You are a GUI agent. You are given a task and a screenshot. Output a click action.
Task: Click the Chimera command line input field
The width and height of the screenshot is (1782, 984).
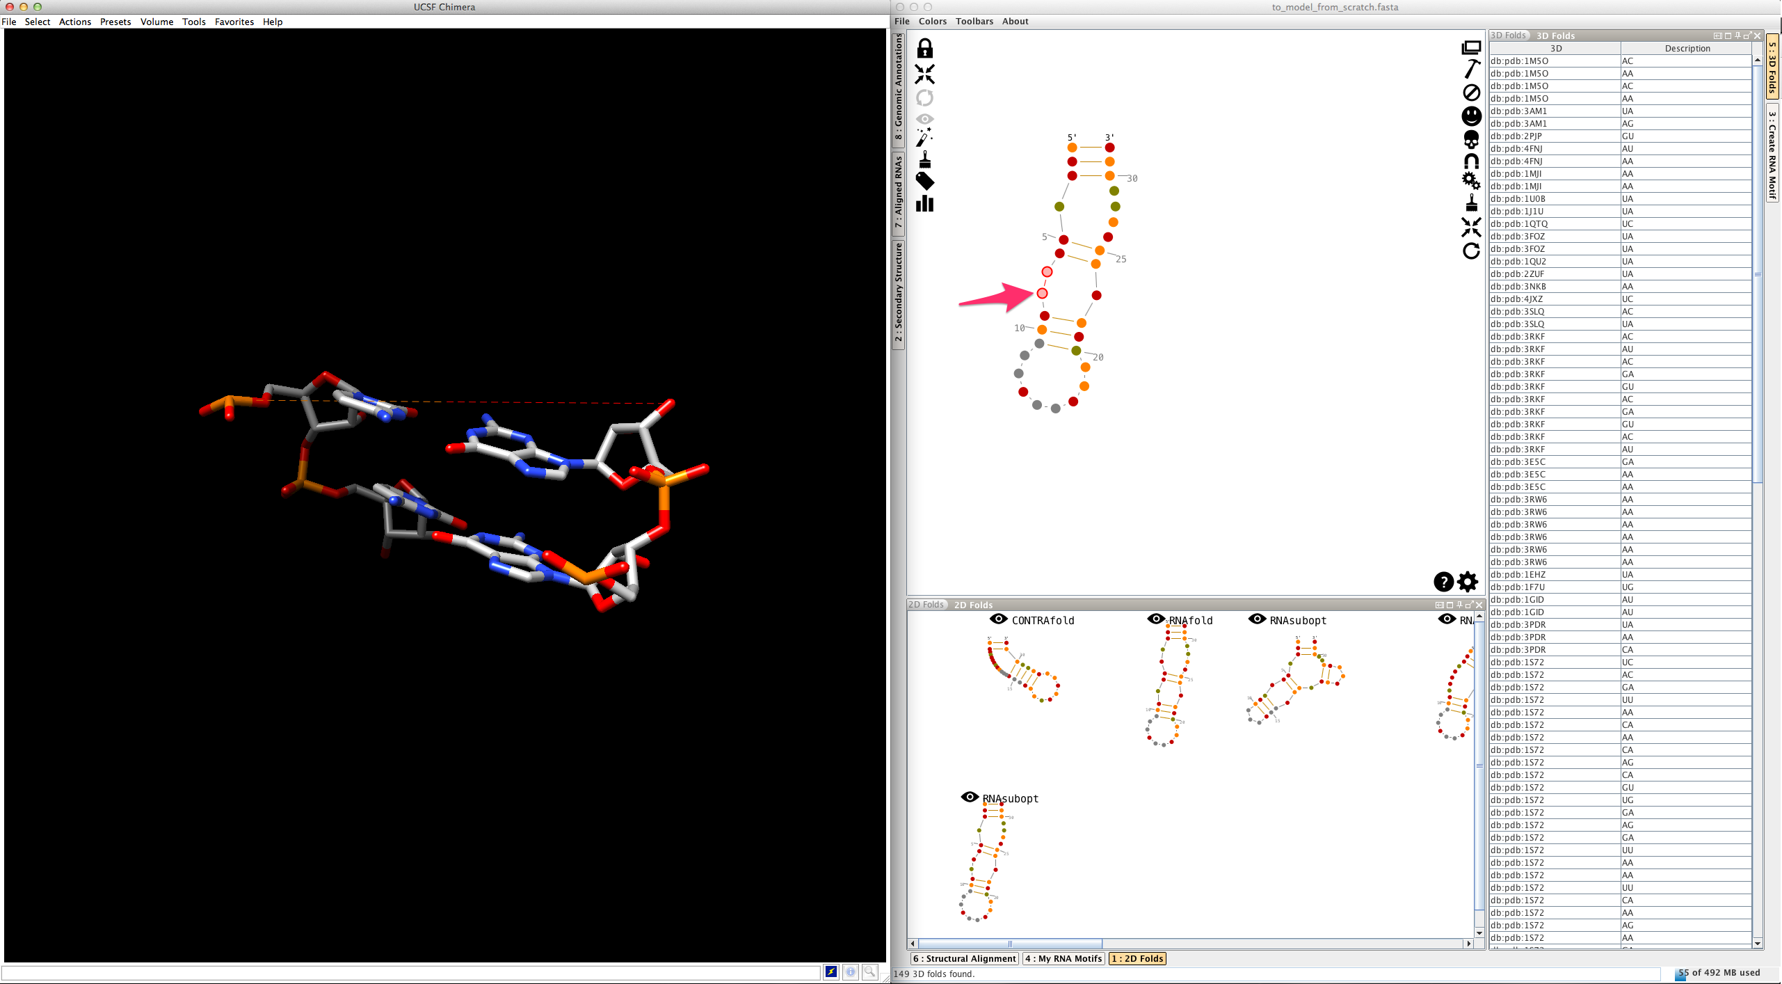(x=410, y=972)
